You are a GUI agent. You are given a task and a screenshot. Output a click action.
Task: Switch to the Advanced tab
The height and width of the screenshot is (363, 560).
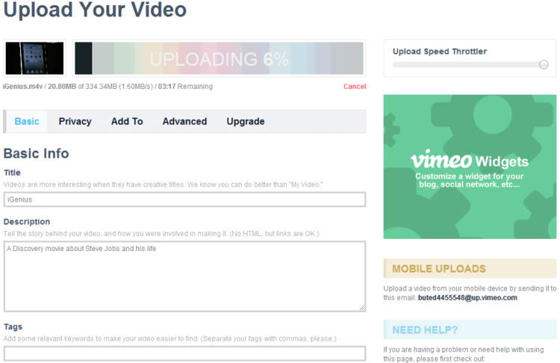point(184,122)
